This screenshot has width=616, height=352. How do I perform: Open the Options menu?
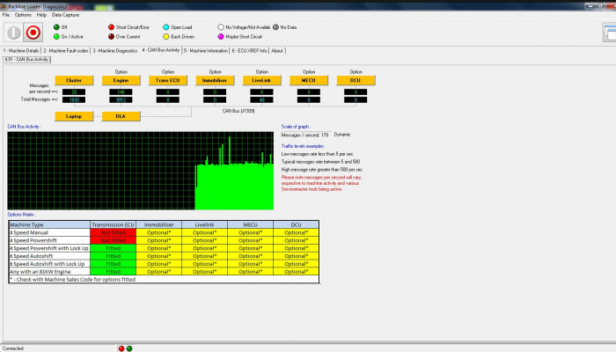[x=23, y=15]
